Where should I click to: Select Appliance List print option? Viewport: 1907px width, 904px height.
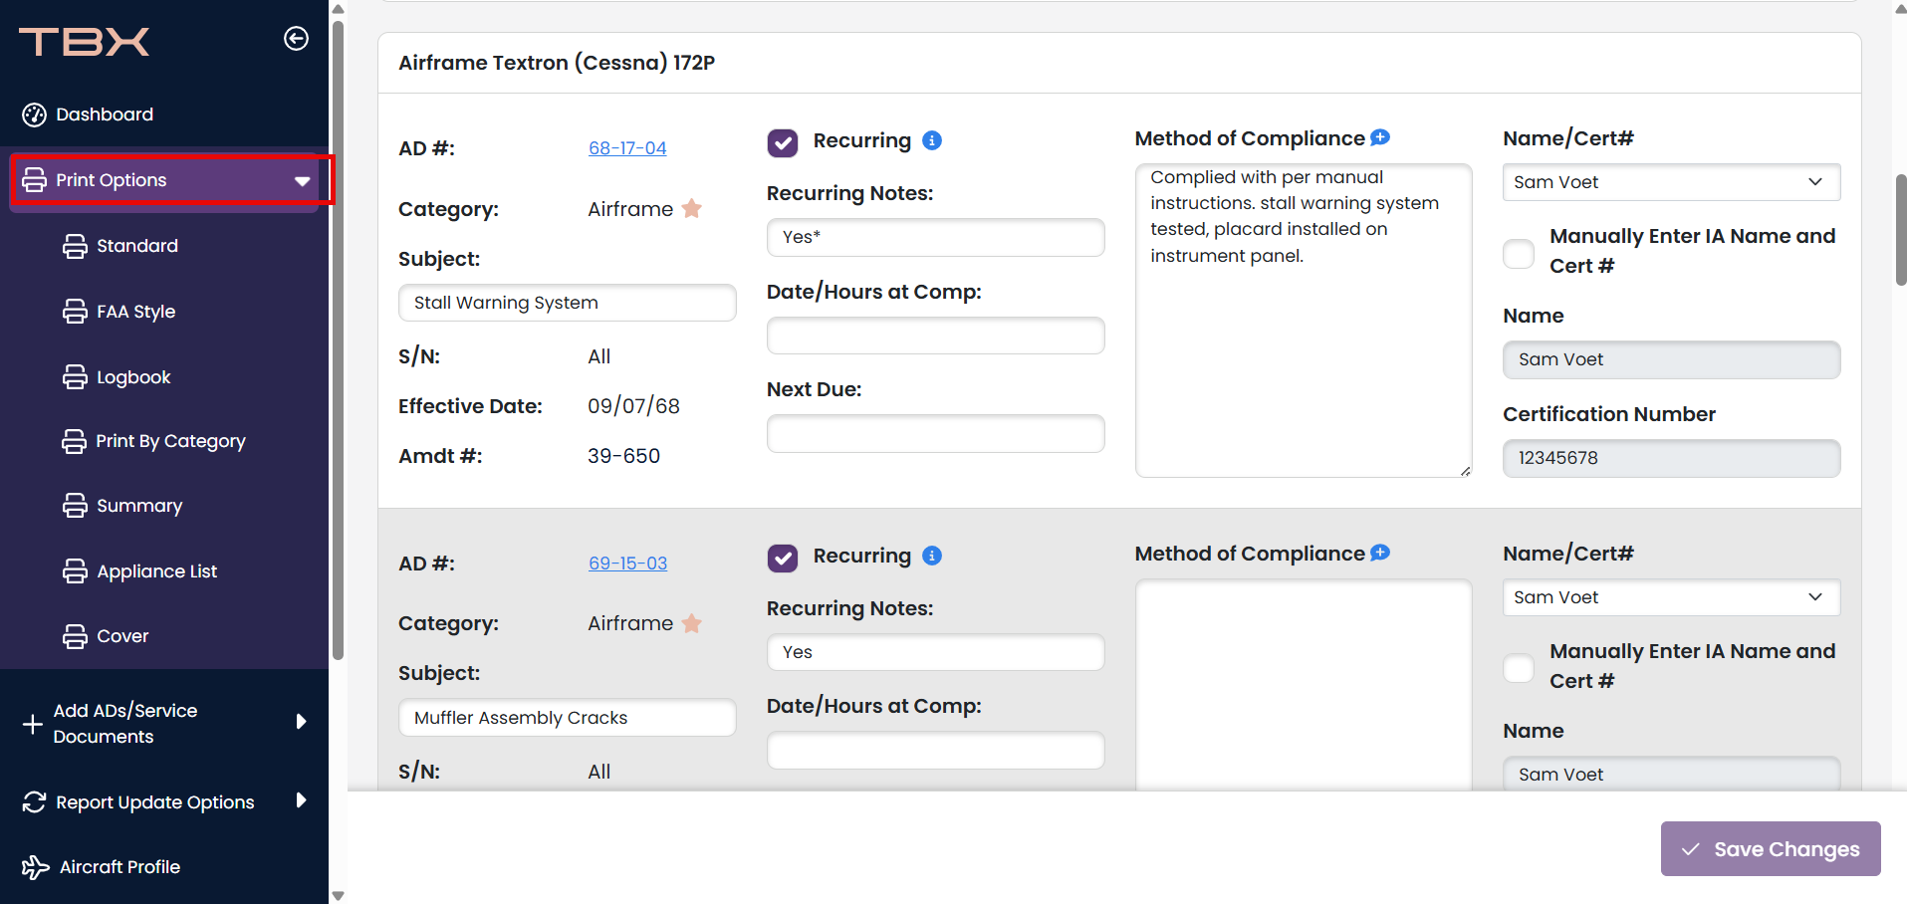click(156, 571)
